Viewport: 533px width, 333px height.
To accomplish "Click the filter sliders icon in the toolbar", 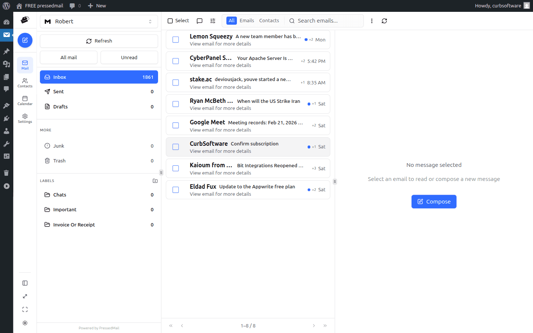I will pyautogui.click(x=212, y=21).
